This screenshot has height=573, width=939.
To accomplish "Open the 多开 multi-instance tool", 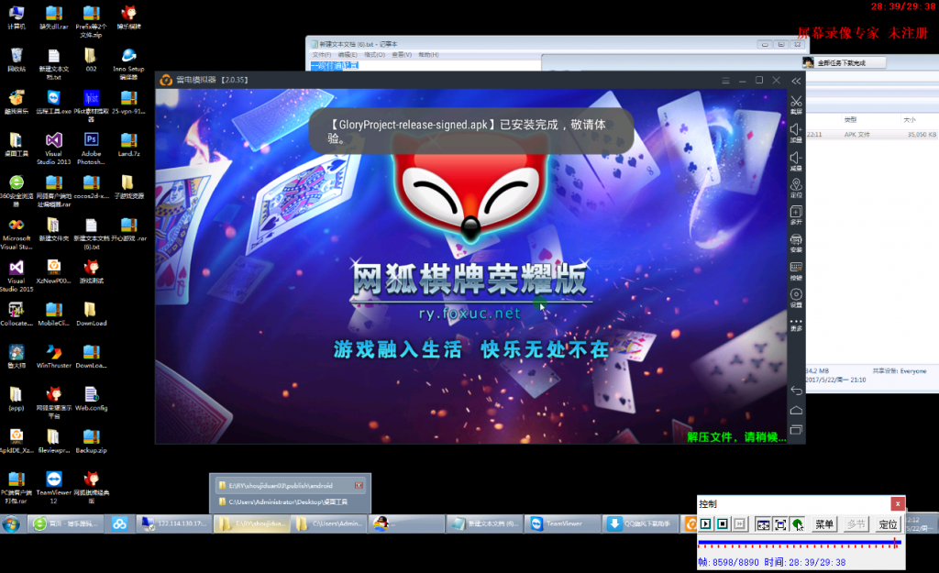I will pos(796,213).
